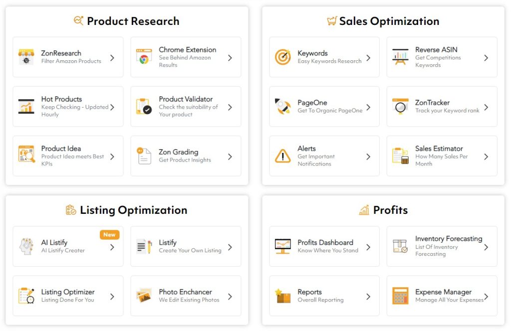Click the New badge on AI Listify
Viewport: 511px width, 331px height.
[109, 234]
